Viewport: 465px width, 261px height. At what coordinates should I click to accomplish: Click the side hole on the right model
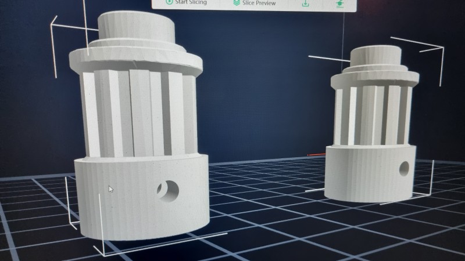tap(404, 169)
